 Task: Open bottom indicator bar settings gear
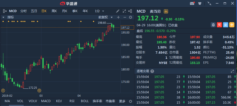131,101
